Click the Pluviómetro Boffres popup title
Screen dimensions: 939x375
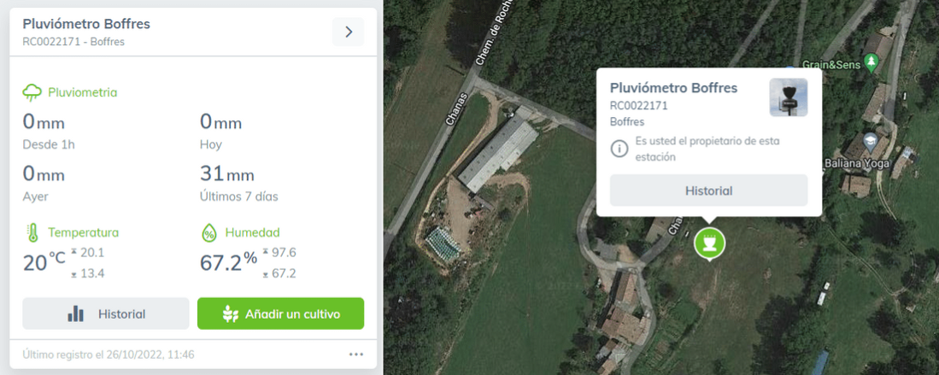coord(674,88)
